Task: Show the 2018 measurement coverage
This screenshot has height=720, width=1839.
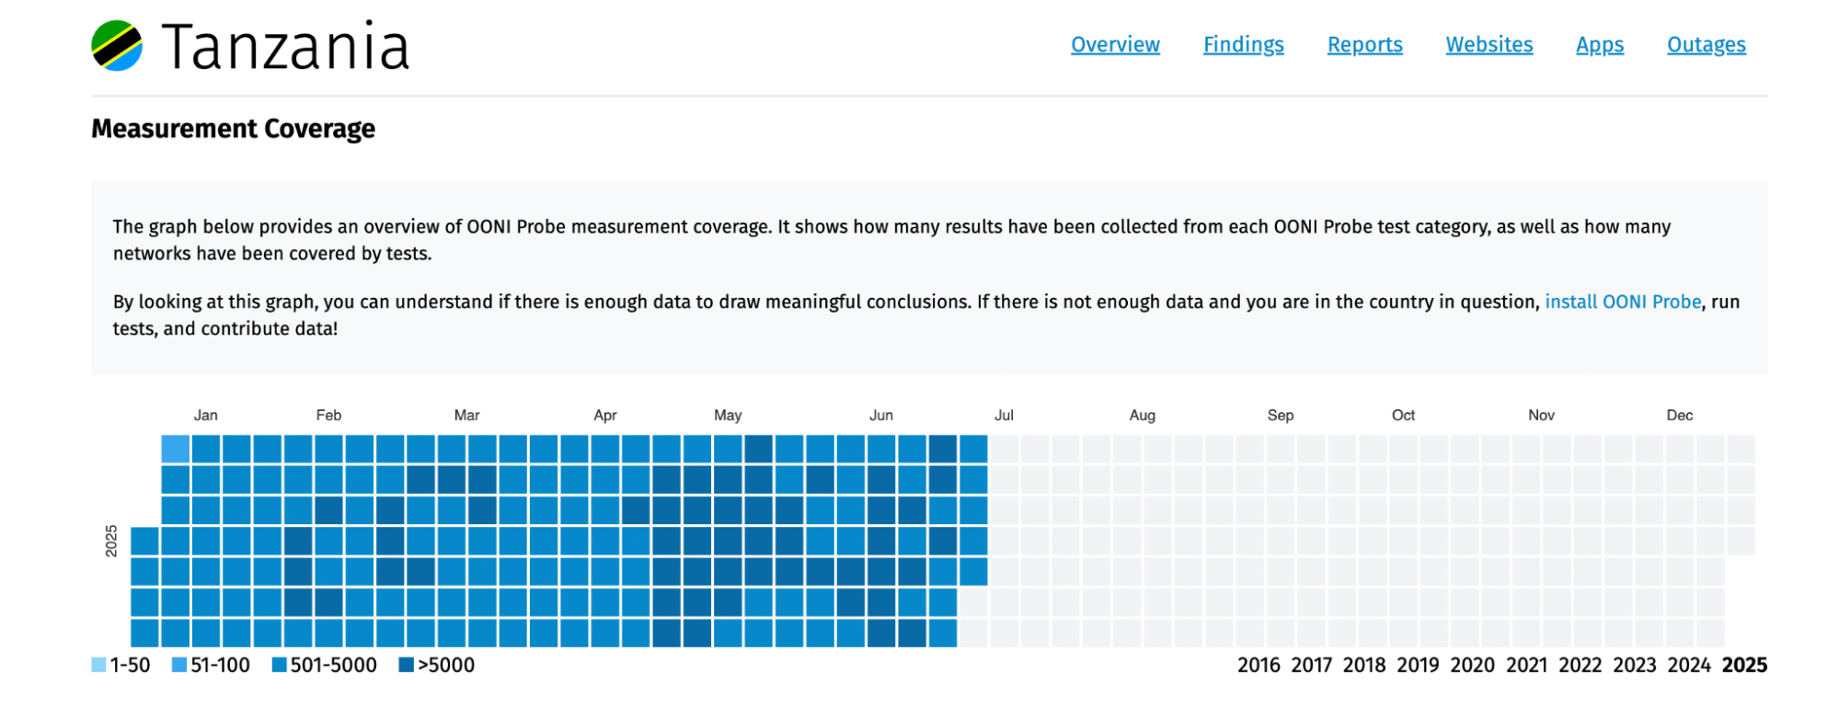Action: point(1363,665)
